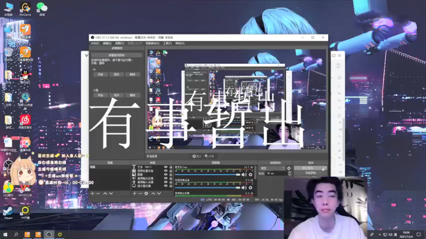Open settings gear of the second mixer channel
The height and width of the screenshot is (239, 426).
tap(250, 187)
